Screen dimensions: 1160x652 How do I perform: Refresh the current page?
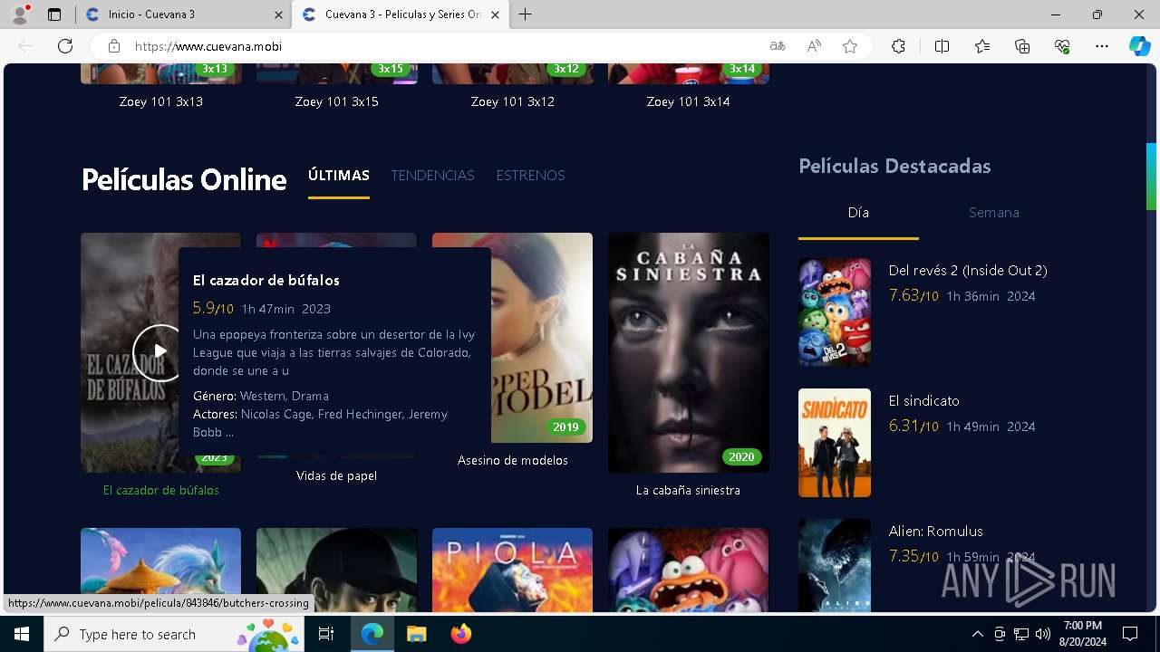(x=65, y=46)
